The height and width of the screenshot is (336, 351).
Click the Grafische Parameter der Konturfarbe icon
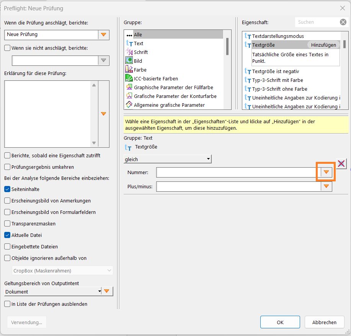[129, 96]
